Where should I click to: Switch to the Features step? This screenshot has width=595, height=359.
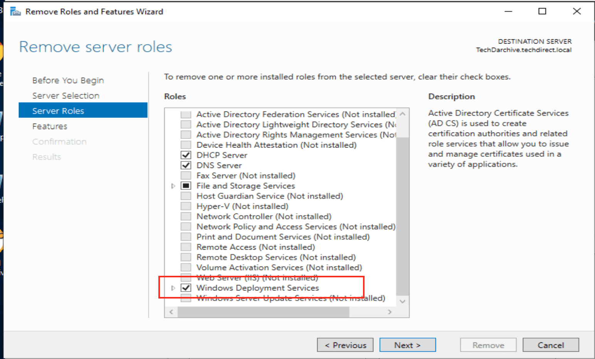pyautogui.click(x=50, y=126)
